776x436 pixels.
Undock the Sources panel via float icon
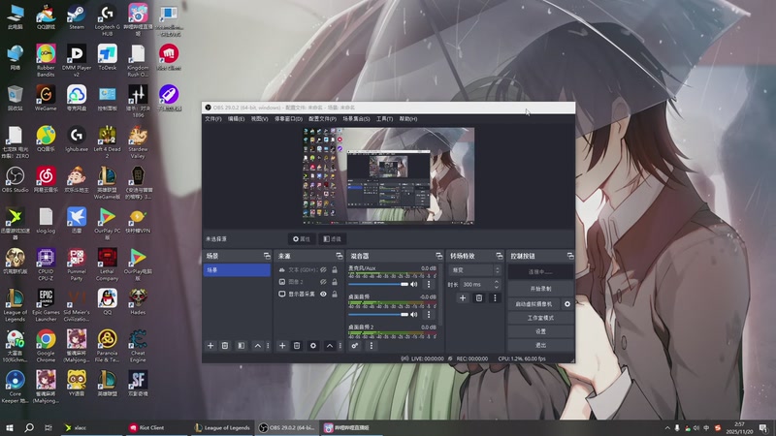(x=339, y=256)
